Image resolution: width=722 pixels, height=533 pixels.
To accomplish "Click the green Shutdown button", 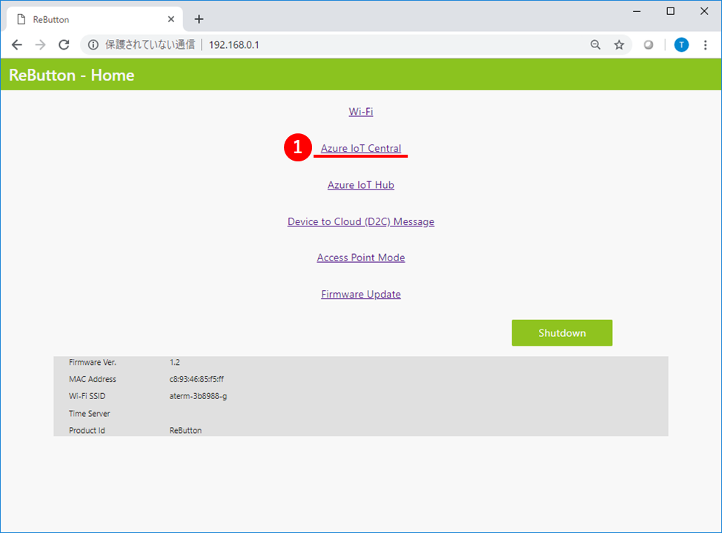I will pyautogui.click(x=562, y=332).
